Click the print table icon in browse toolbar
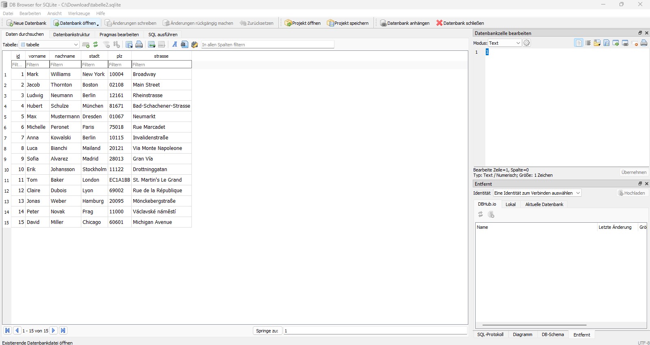Image resolution: width=650 pixels, height=345 pixels. click(139, 45)
